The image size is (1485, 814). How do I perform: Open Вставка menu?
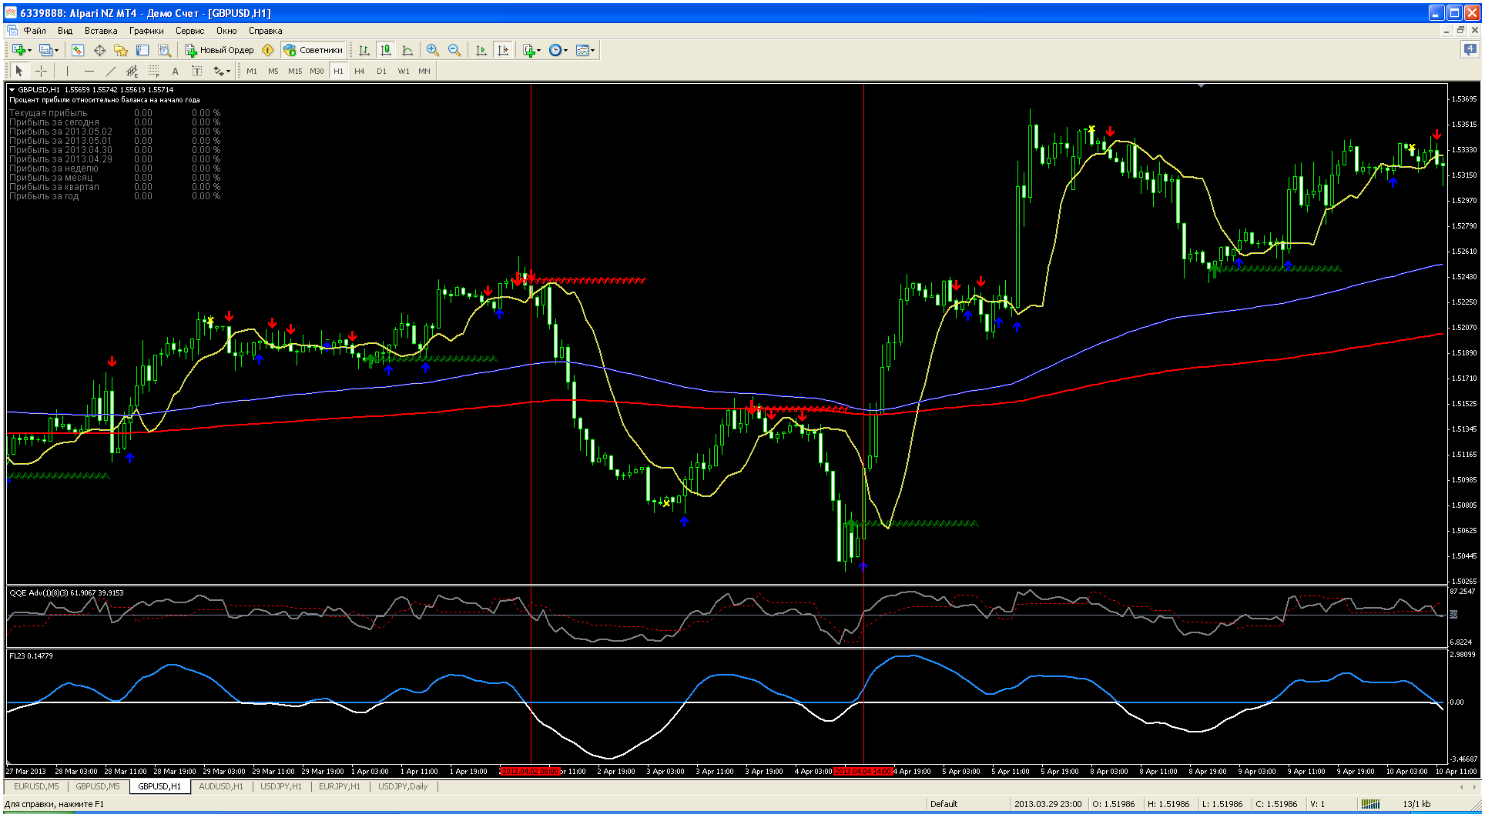(101, 31)
